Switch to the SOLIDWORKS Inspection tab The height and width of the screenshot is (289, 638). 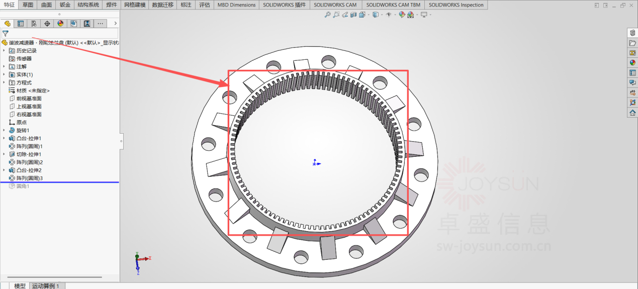click(x=455, y=5)
